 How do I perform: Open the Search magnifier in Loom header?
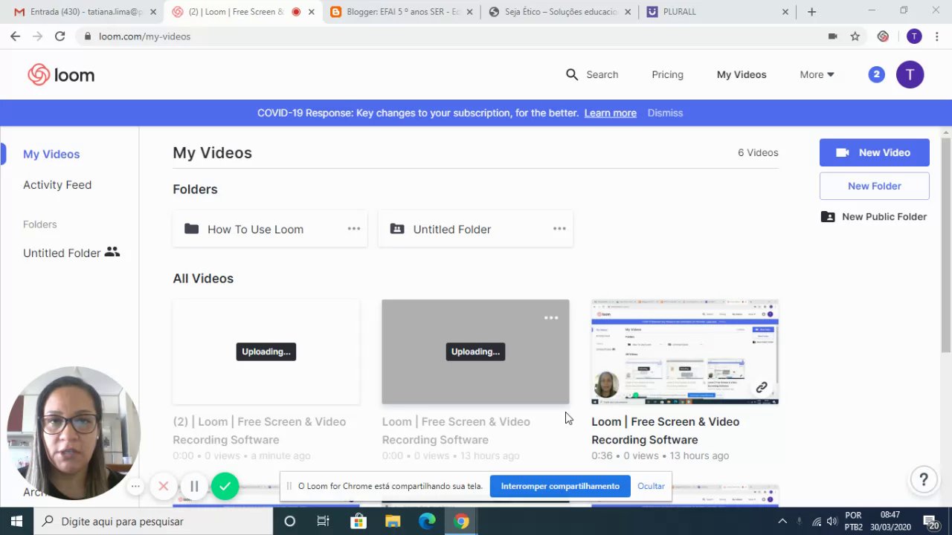[x=572, y=74]
